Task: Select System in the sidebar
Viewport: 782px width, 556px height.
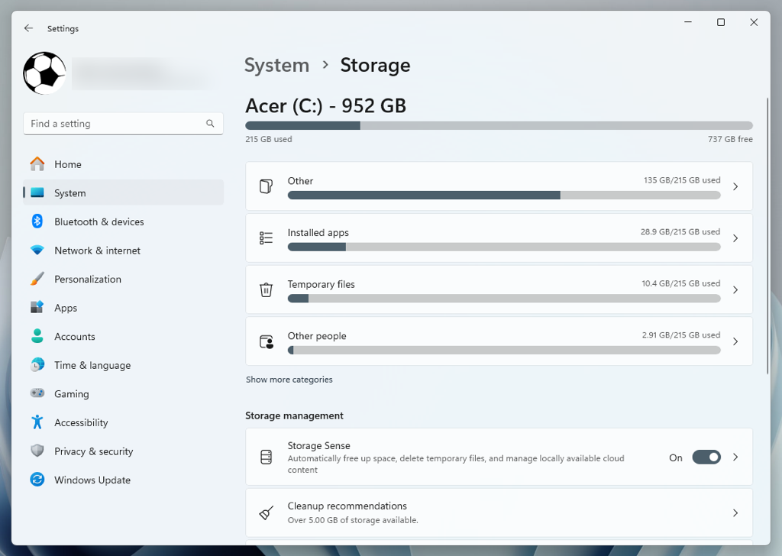Action: point(123,192)
